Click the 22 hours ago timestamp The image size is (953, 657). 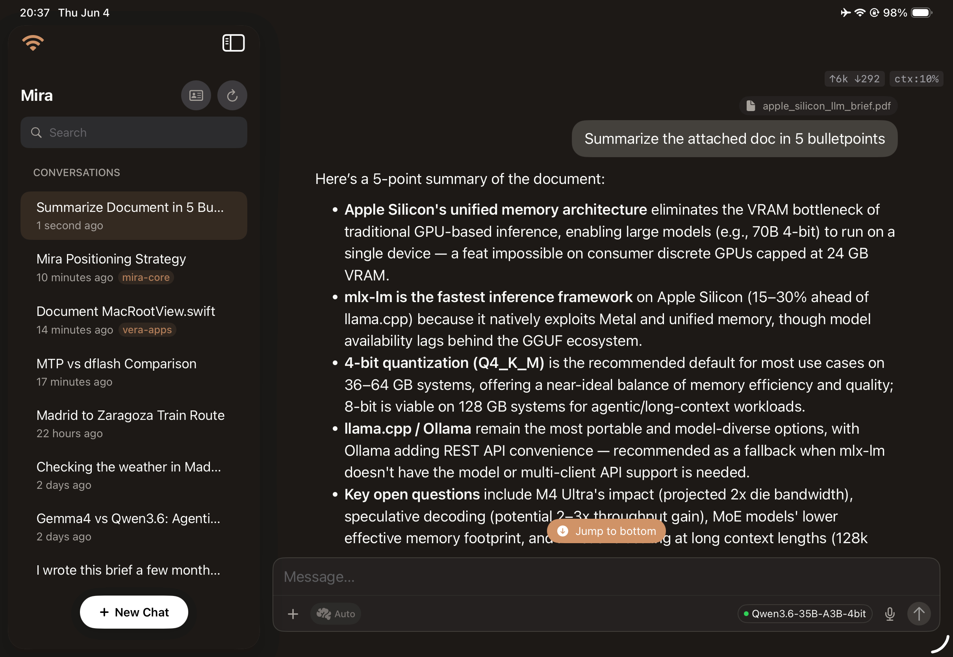point(70,434)
